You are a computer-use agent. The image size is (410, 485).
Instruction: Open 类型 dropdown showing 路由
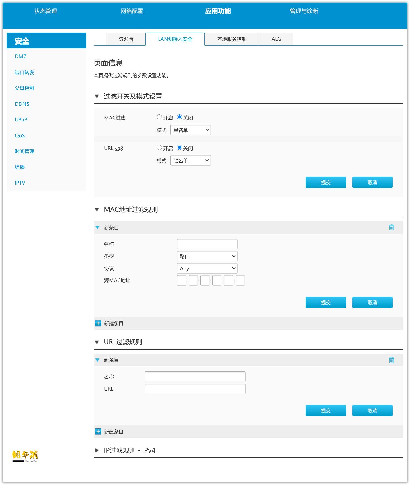click(x=207, y=256)
